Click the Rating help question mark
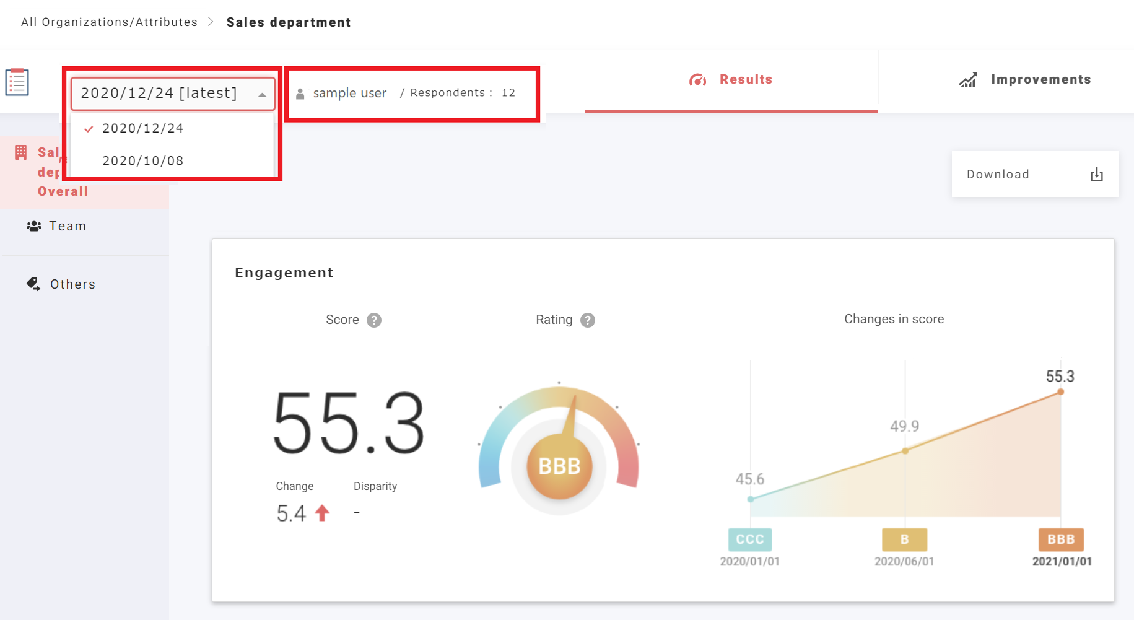1134x620 pixels. 587,320
